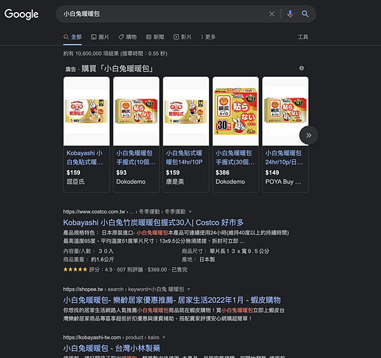
Task: Start voice search with microphone icon
Action: (x=290, y=14)
